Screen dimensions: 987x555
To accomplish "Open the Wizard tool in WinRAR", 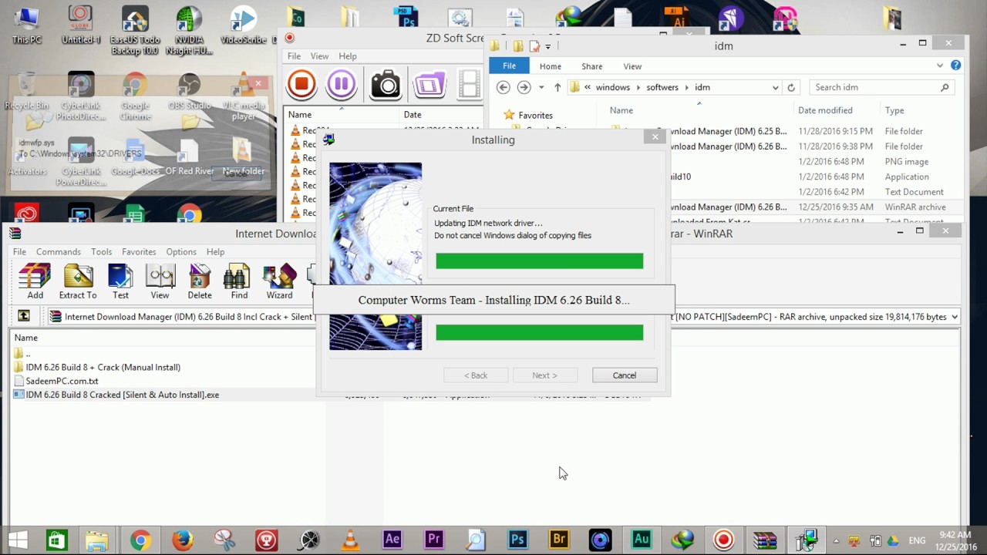I will [x=279, y=281].
